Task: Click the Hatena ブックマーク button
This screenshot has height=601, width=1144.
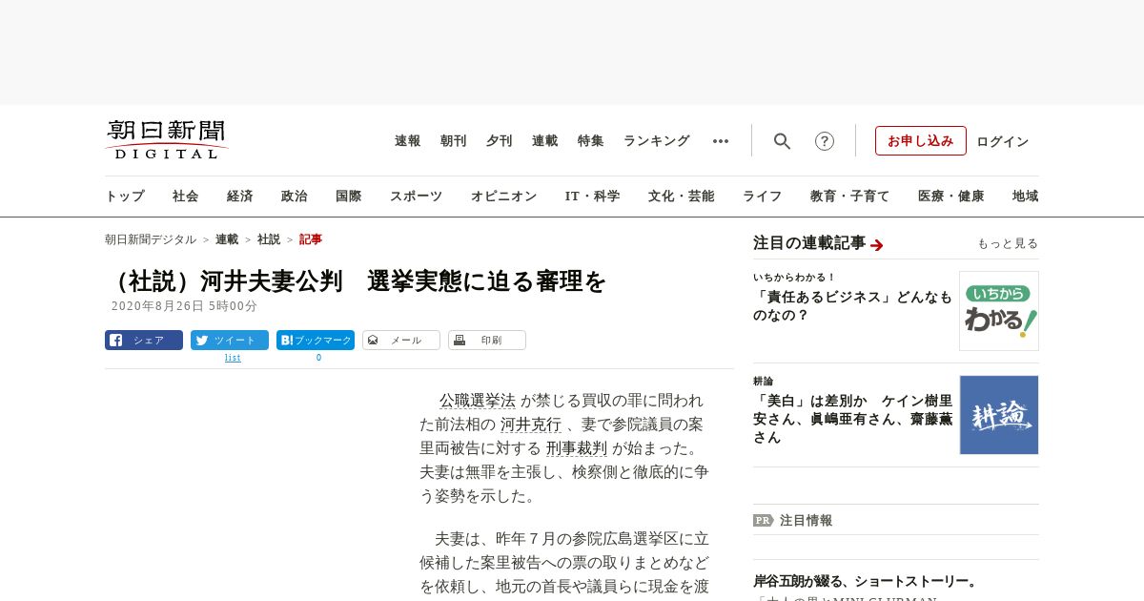Action: click(316, 341)
